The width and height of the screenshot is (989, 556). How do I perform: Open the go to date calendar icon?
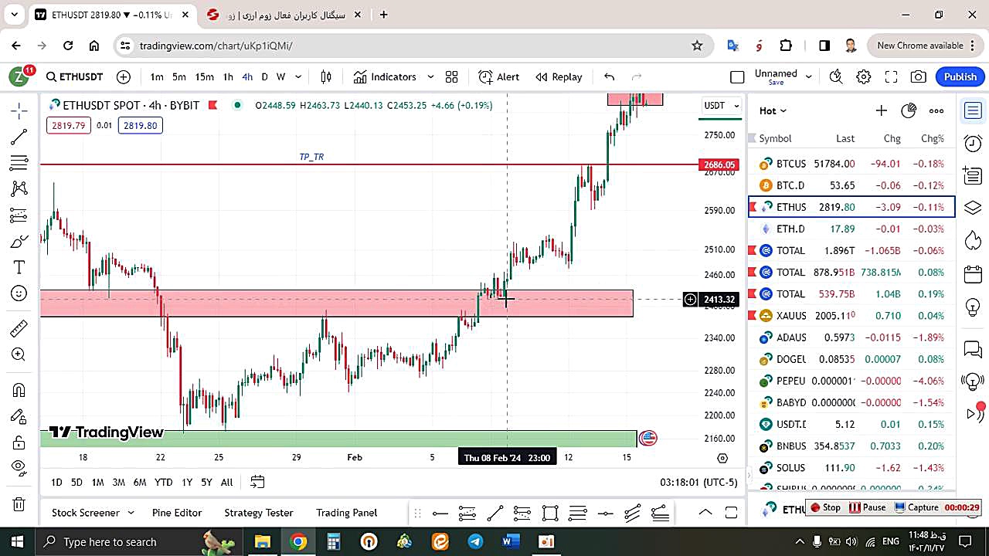tap(257, 482)
